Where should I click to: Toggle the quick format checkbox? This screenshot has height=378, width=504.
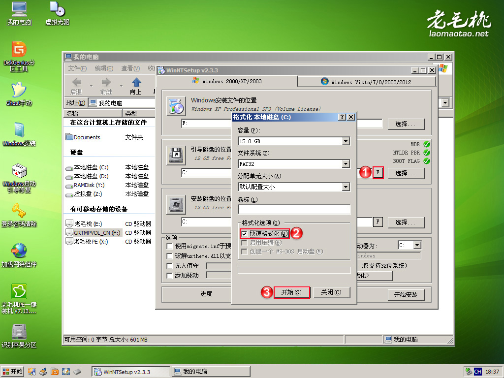[x=244, y=234]
